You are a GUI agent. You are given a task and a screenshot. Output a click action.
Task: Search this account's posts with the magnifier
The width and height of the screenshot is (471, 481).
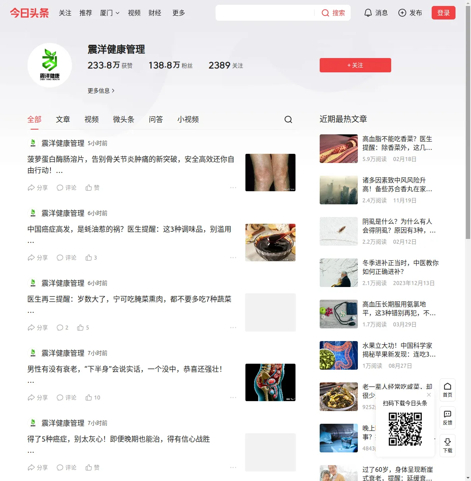tap(288, 119)
